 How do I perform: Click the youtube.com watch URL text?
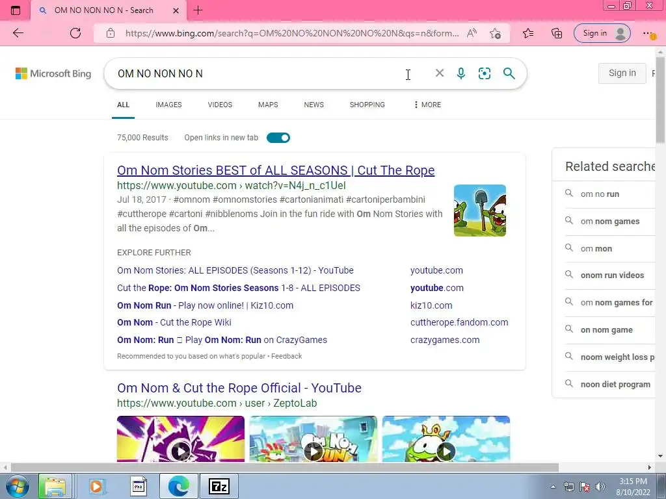pos(232,185)
